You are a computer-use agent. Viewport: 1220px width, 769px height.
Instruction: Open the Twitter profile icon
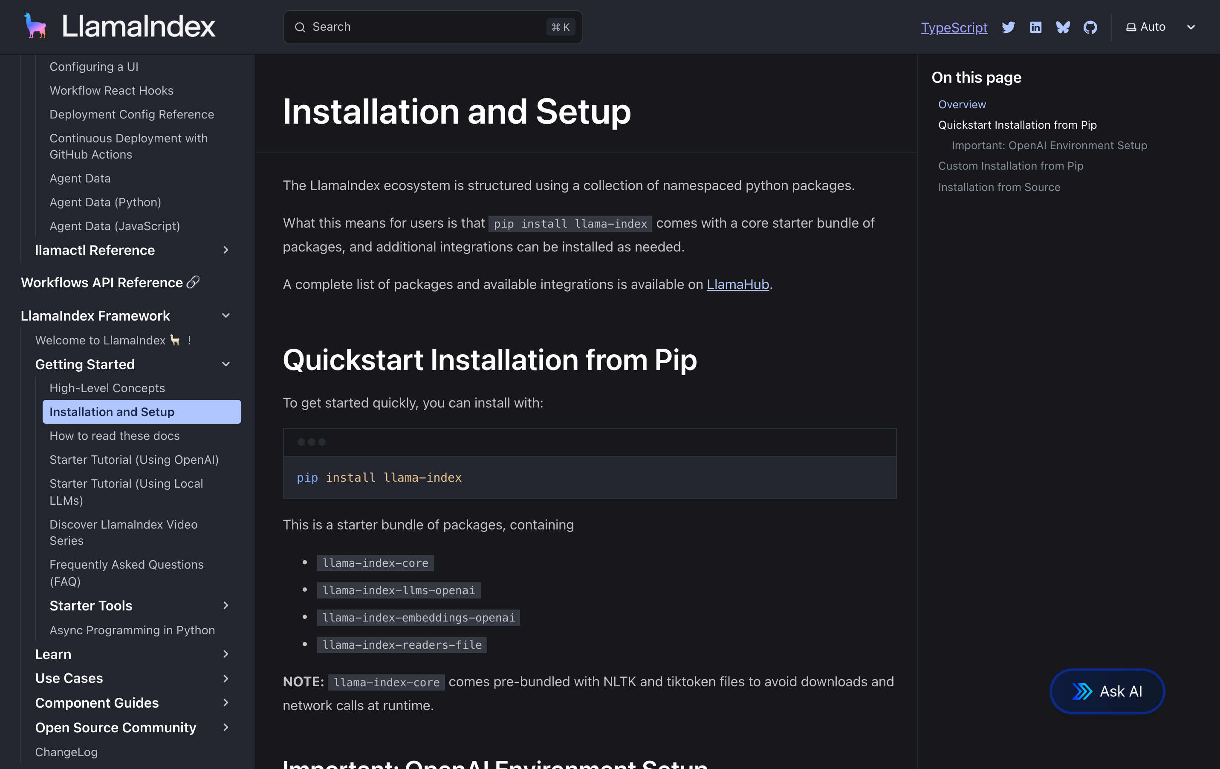pos(1008,27)
